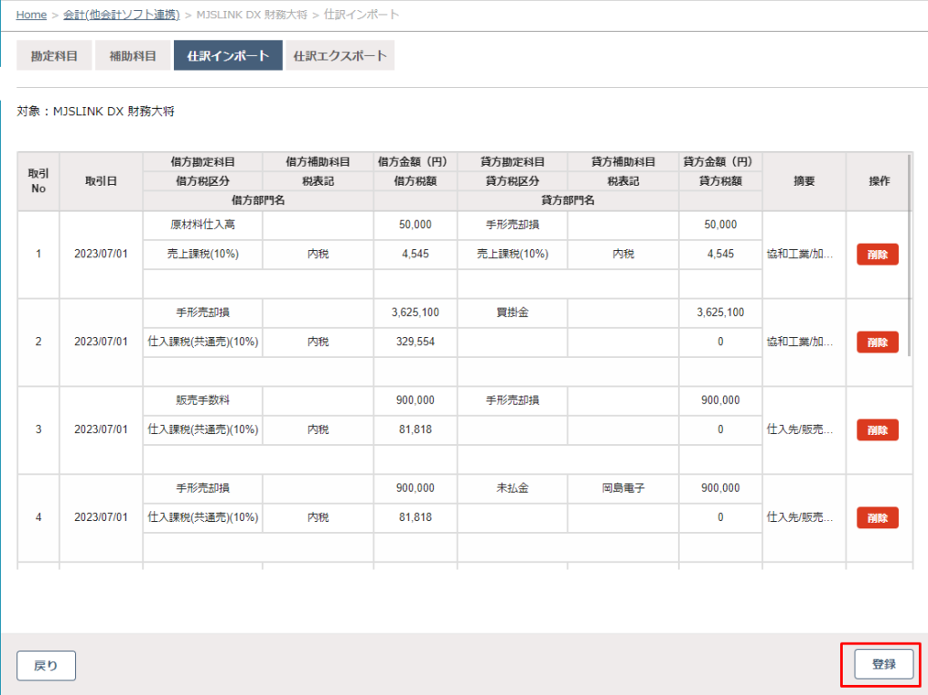The height and width of the screenshot is (695, 928).
Task: Click the 3,625,100 debit amount cell
Action: (x=415, y=313)
